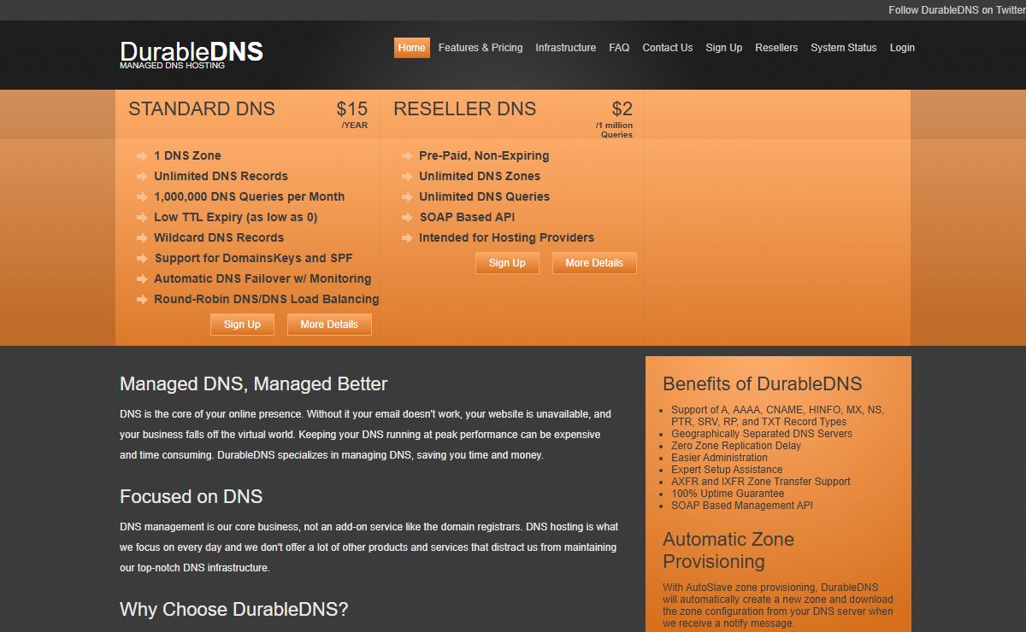Click 'AXFR and IXFR Zone Transfer Support'
This screenshot has height=632, width=1026.
click(x=761, y=482)
